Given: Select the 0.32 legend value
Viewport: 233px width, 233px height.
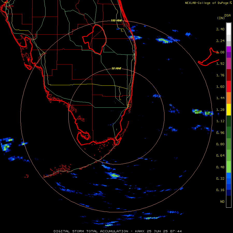Looking at the screenshot, I should coord(220,178).
